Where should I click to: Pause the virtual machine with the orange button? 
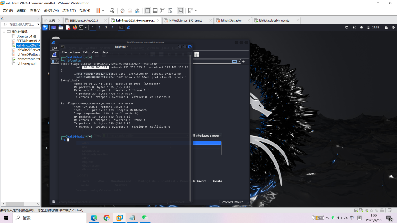(98, 11)
